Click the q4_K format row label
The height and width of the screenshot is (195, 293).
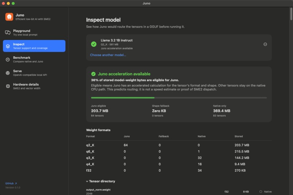pyautogui.click(x=90, y=164)
